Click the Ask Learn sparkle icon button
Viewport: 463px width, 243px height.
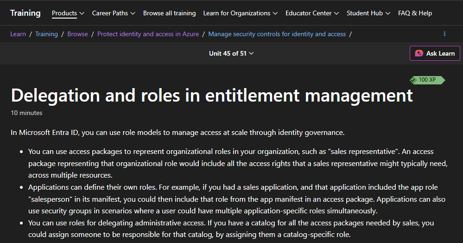[419, 53]
